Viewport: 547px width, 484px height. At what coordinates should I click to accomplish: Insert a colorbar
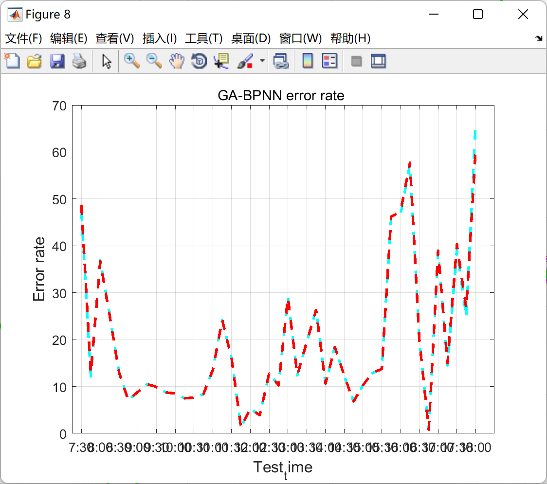(308, 61)
